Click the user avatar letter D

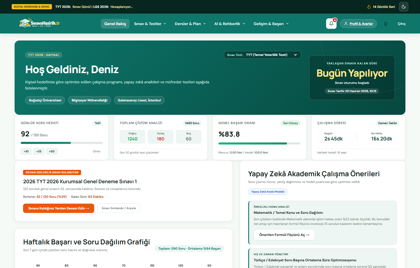(x=386, y=24)
